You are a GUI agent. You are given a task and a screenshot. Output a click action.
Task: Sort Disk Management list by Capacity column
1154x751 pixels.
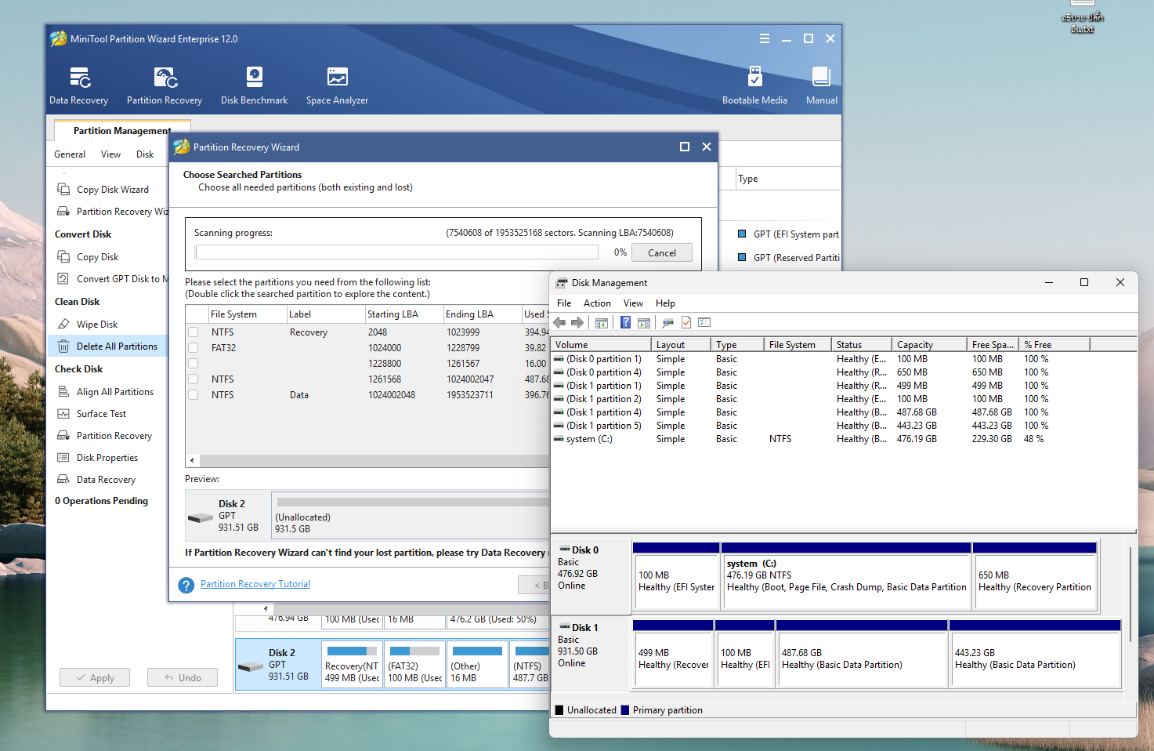(x=929, y=345)
